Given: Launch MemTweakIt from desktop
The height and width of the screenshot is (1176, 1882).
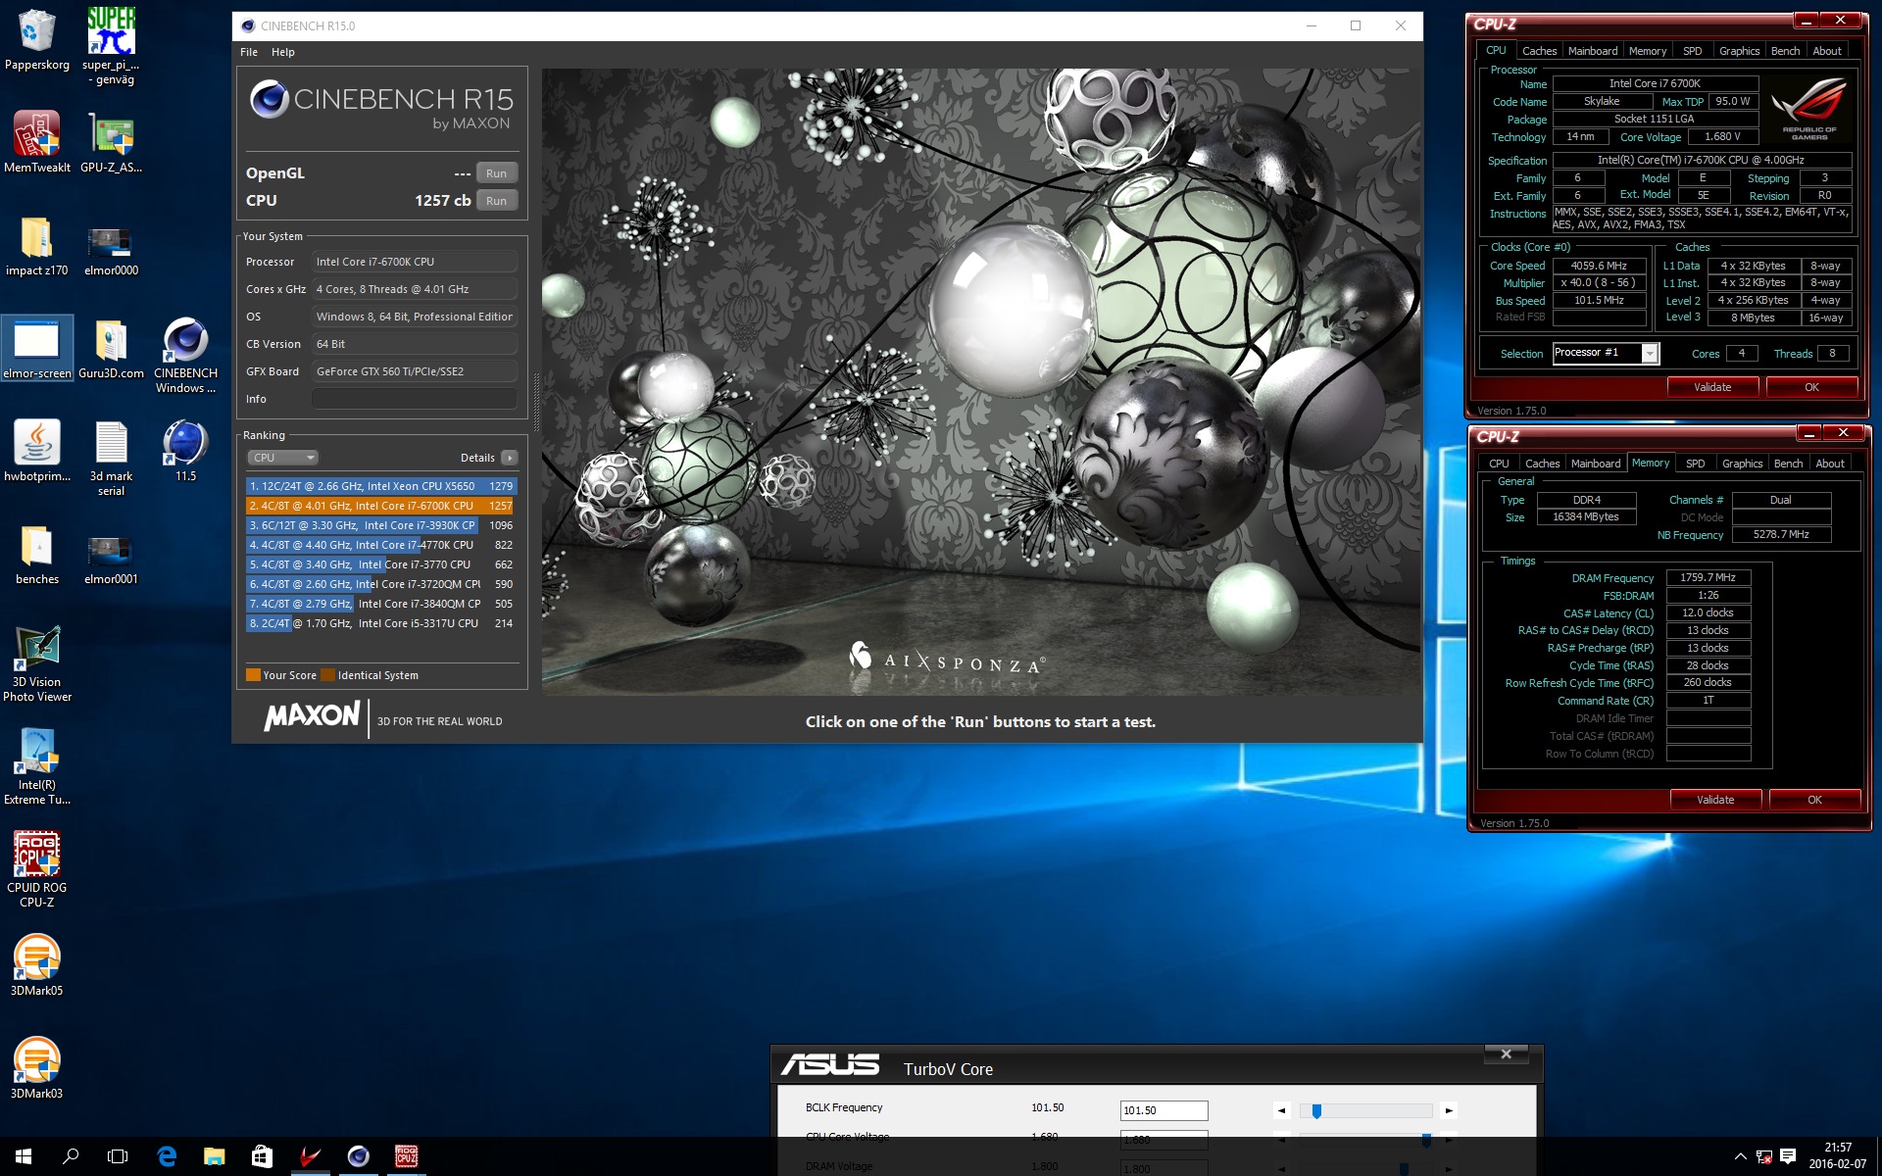Looking at the screenshot, I should click(37, 142).
